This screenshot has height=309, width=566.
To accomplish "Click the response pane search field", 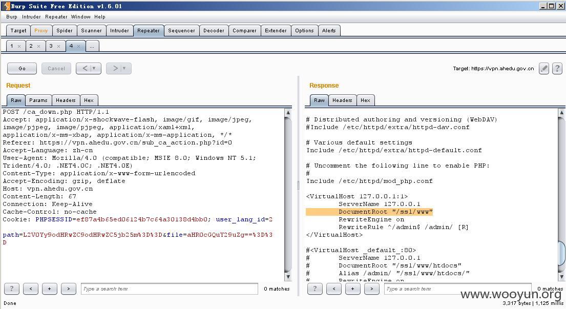I will point(458,289).
